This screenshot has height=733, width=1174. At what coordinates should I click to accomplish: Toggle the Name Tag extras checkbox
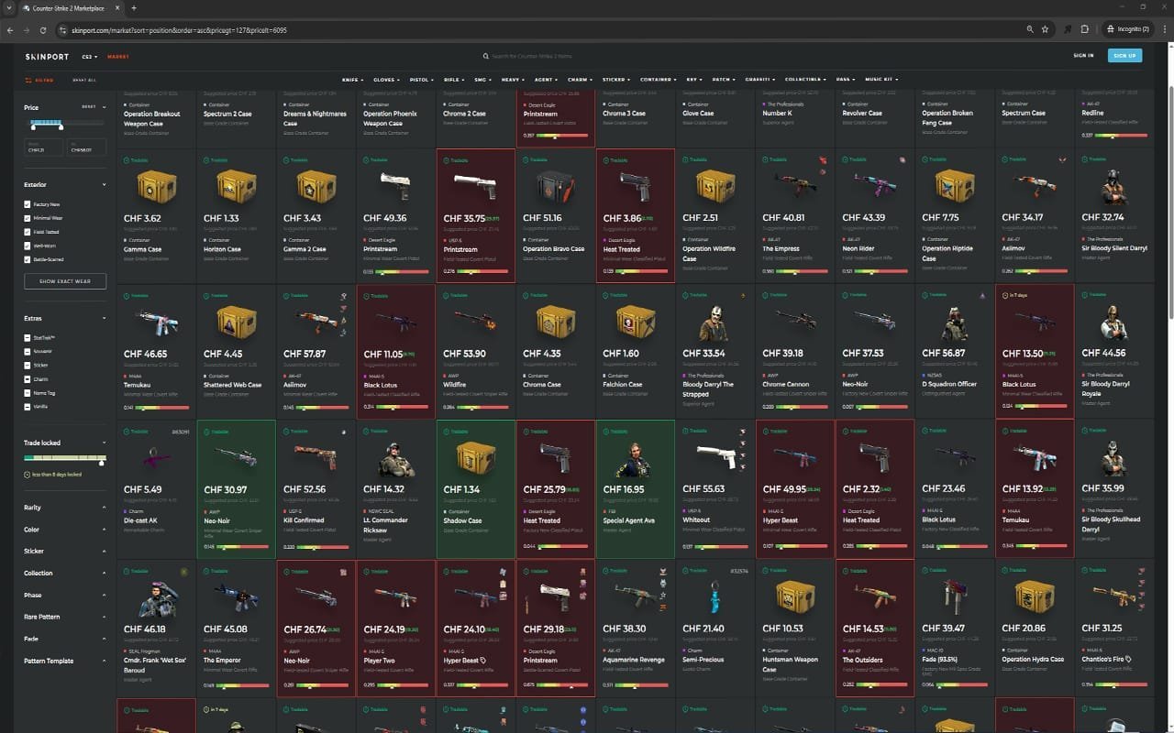(28, 391)
